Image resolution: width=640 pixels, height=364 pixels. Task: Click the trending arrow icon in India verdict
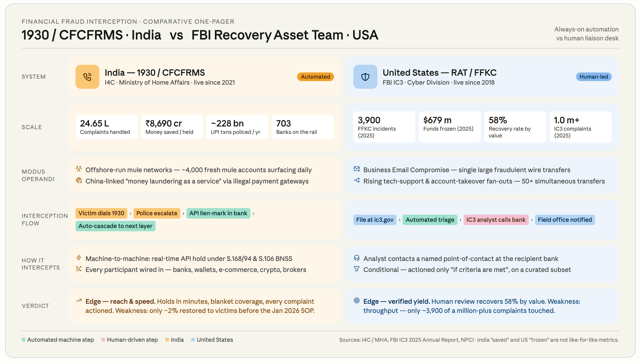point(79,300)
